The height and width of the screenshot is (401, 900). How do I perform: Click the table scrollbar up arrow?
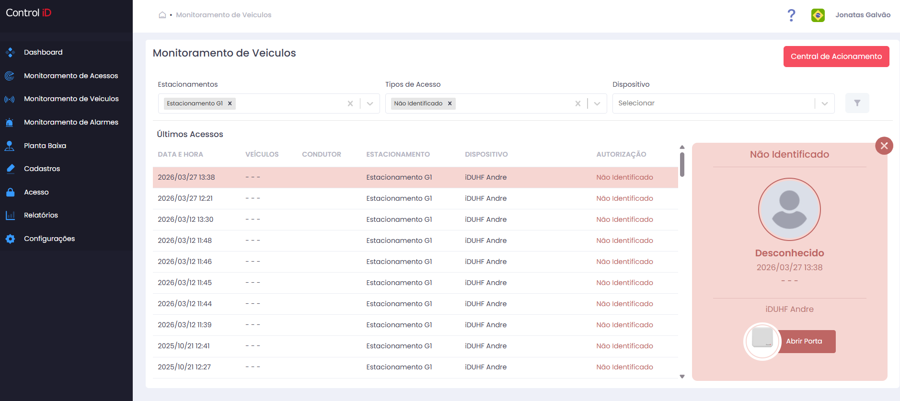pyautogui.click(x=682, y=147)
